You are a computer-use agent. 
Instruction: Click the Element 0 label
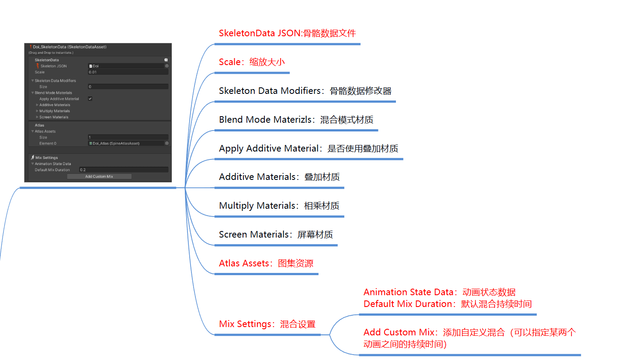coord(48,143)
